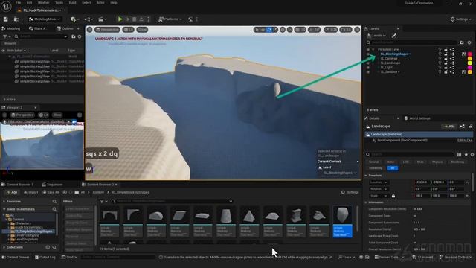
Task: Toggle camera speed setting in viewport toolbar
Action: coord(345,30)
